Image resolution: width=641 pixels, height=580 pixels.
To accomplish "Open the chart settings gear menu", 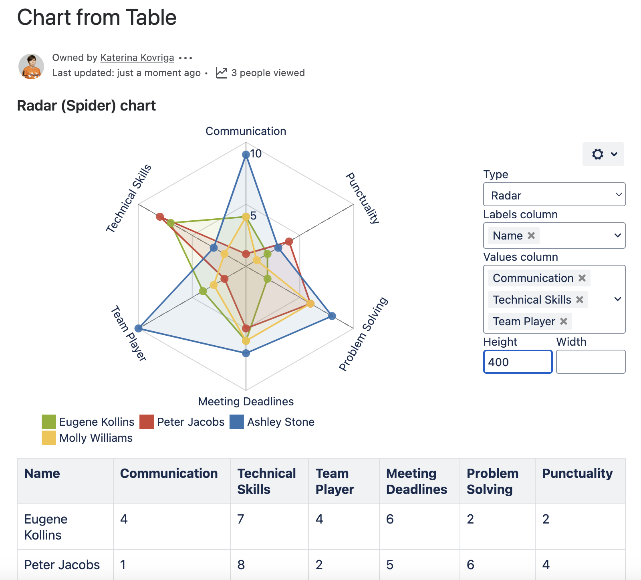I will [x=603, y=154].
